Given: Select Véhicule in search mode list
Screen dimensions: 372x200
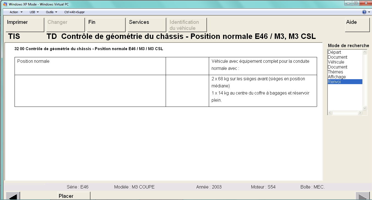Looking at the screenshot, I should pyautogui.click(x=345, y=62).
